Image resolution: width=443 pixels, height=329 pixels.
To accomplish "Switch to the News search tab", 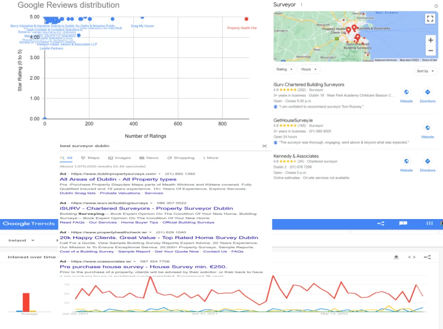I will (x=149, y=158).
